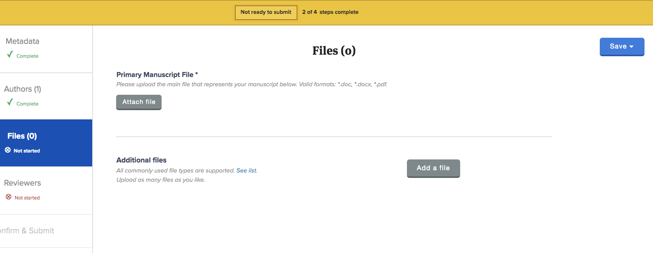
Task: Click the Additional files heading
Action: point(142,160)
